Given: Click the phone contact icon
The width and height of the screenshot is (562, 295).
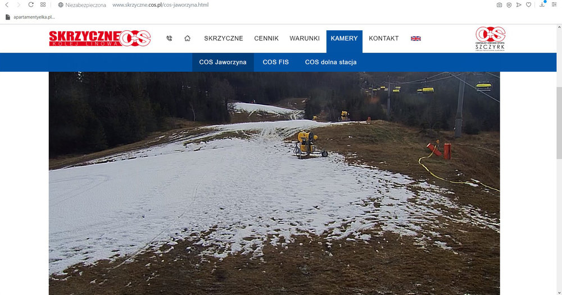Looking at the screenshot, I should click(169, 38).
